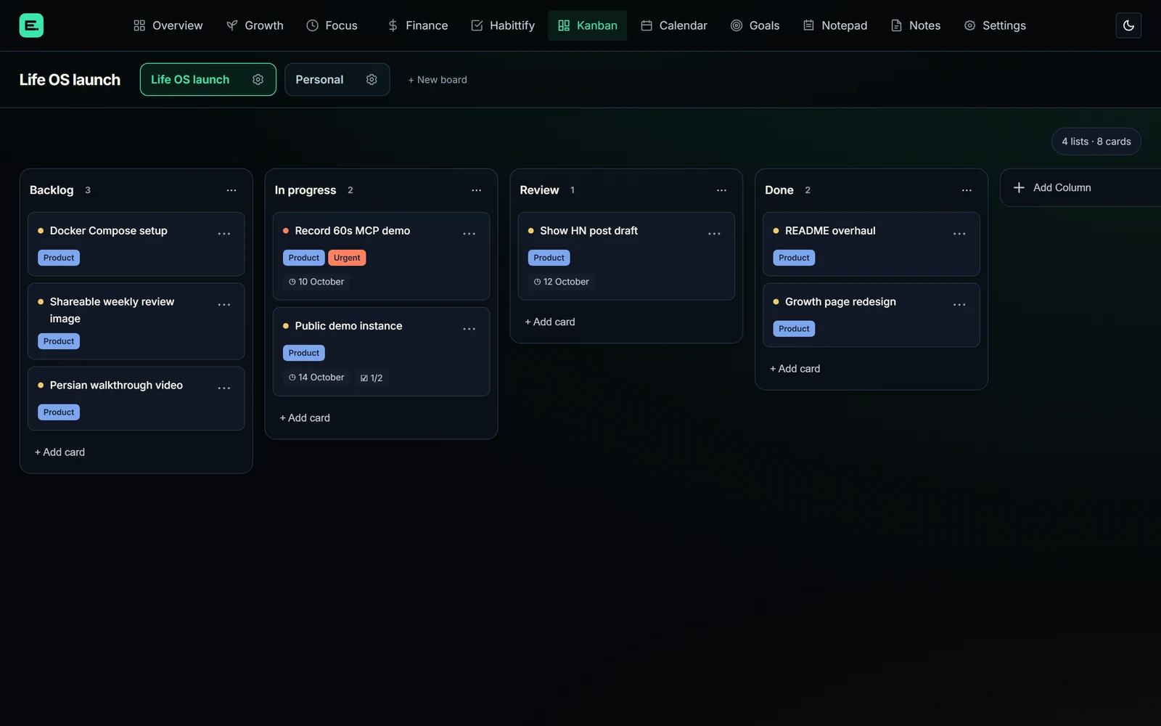Add card to Review column

550,322
